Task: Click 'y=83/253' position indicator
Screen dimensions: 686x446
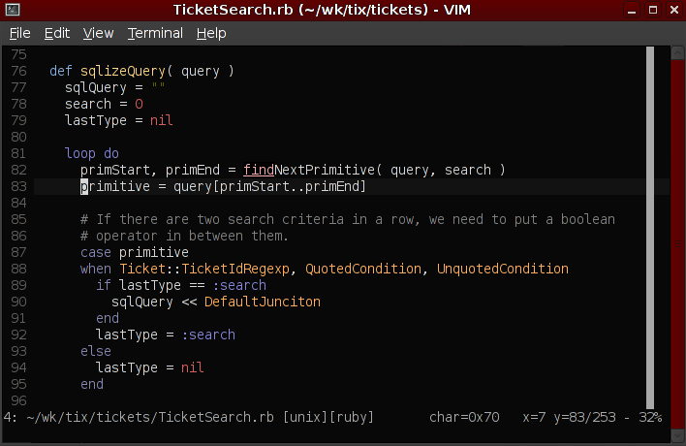Action: (x=584, y=417)
